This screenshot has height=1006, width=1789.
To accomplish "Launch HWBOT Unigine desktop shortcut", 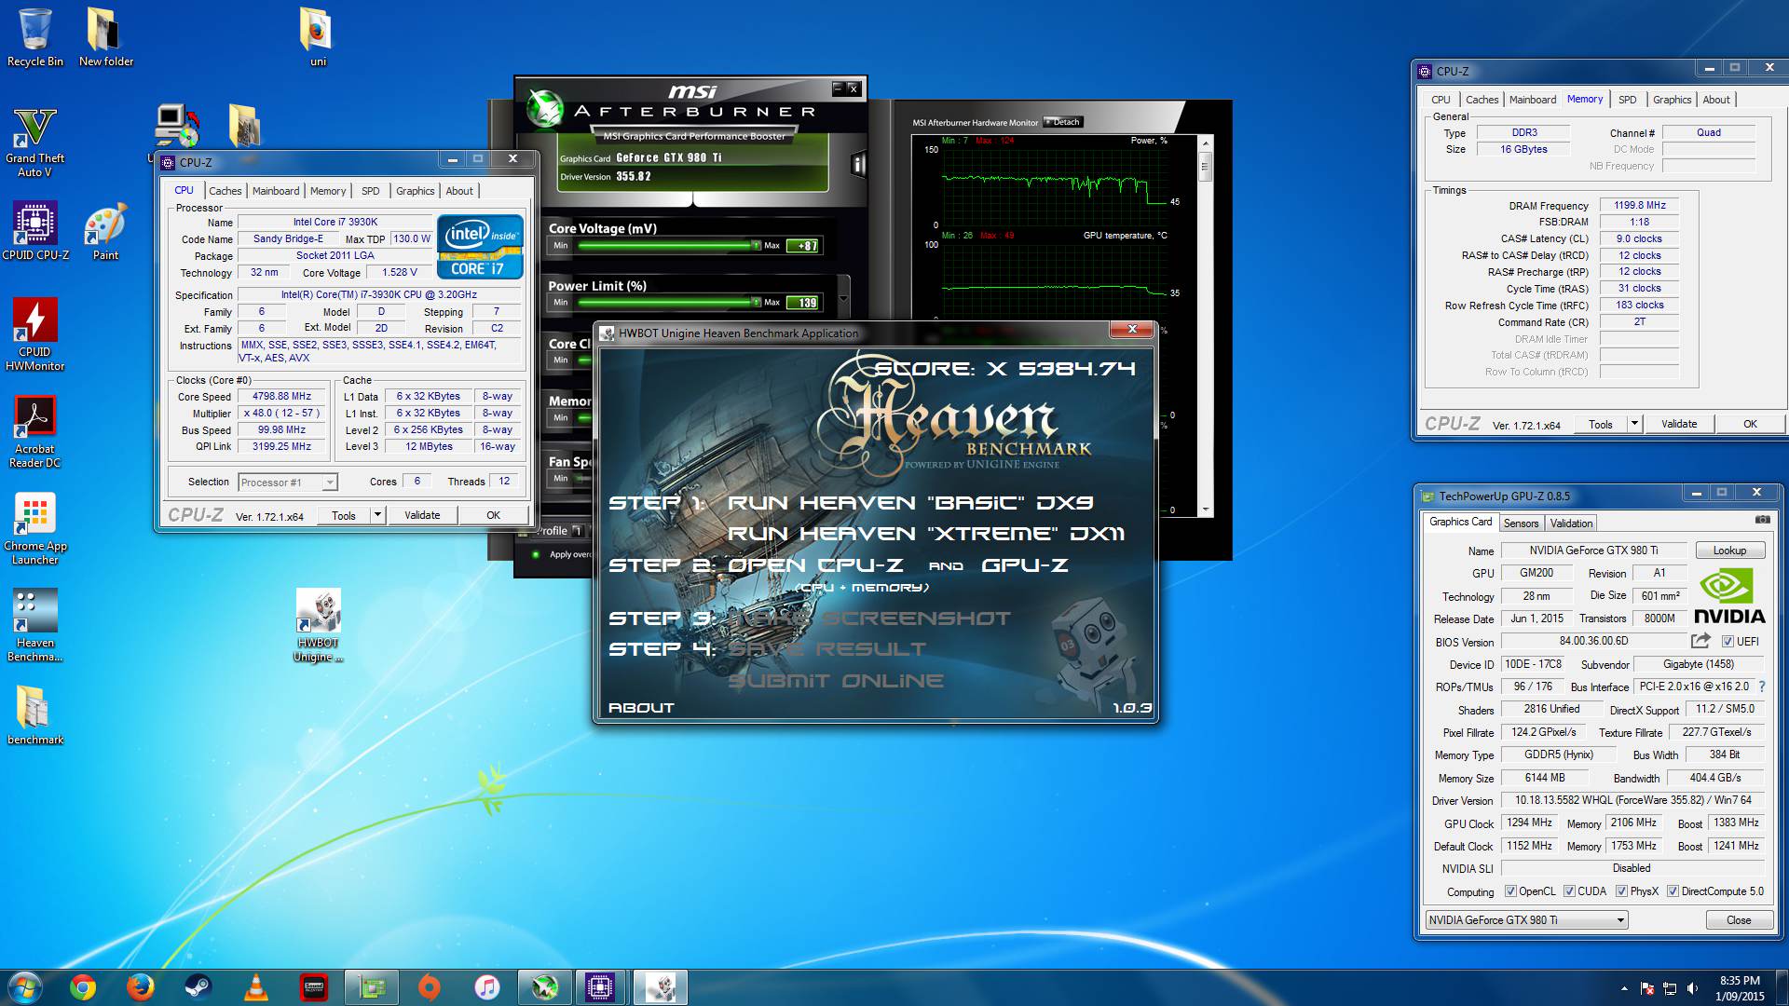I will pos(318,625).
